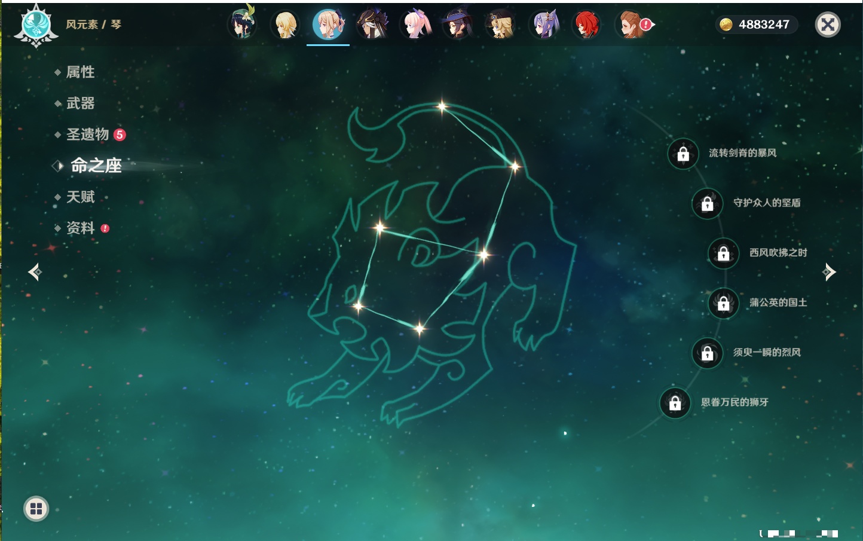Open the 属性 attributes tab
Screen dimensions: 863x541
coord(80,72)
